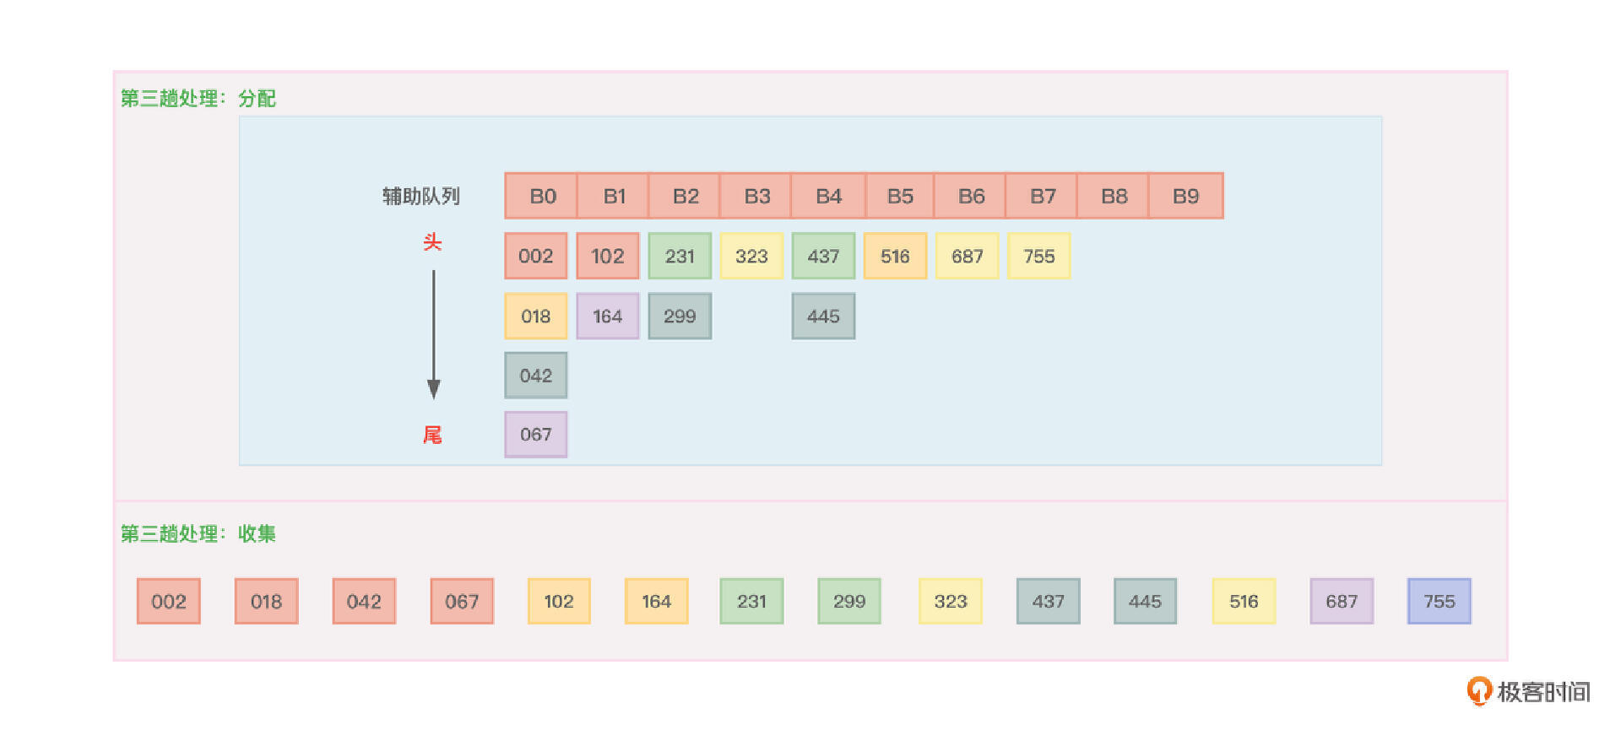Click the blue 755 box in collection row
Screen dimensions: 1621x741
(x=1439, y=602)
